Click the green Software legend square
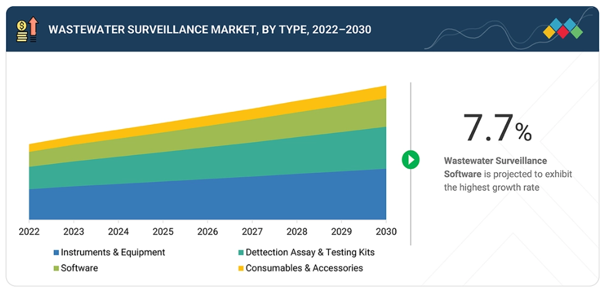602x289 pixels. pyautogui.click(x=57, y=269)
